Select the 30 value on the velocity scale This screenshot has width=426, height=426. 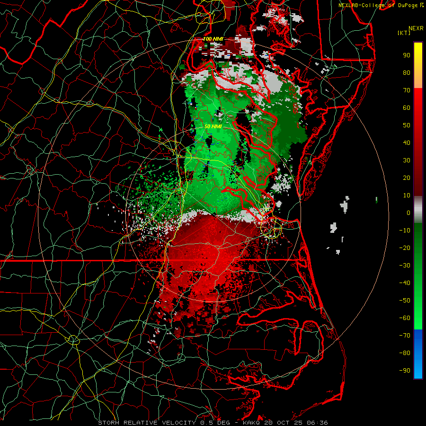pos(407,160)
